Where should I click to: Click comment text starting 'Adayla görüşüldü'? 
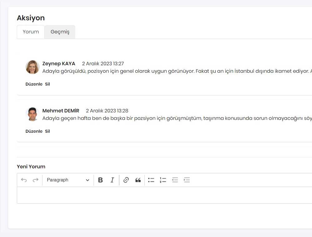click(177, 71)
